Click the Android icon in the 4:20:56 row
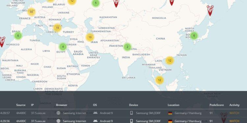This screenshot has width=247, height=123. click(x=95, y=121)
